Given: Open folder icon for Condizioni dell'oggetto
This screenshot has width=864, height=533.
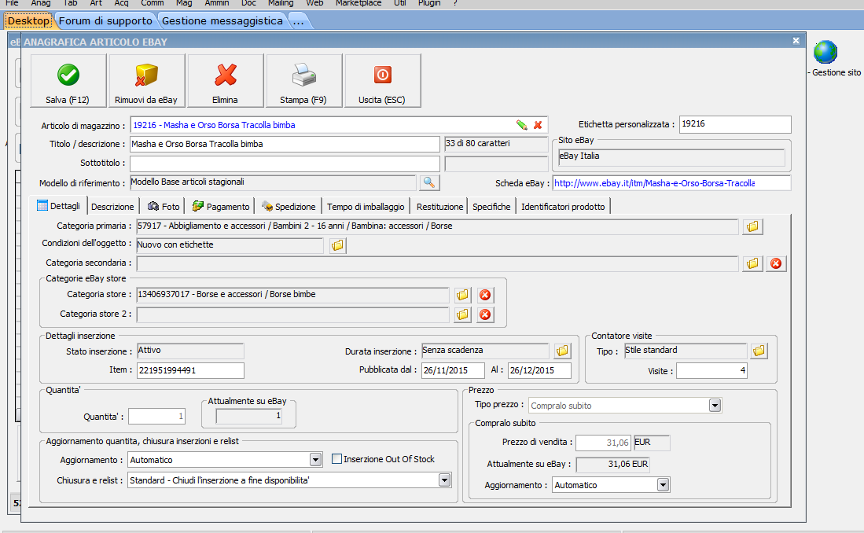Looking at the screenshot, I should tap(337, 245).
